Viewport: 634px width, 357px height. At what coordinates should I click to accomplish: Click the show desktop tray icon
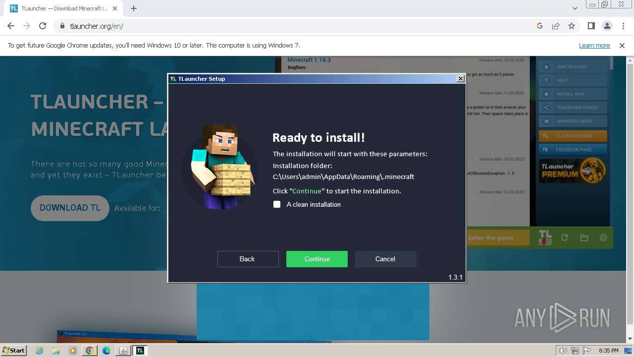point(629,351)
